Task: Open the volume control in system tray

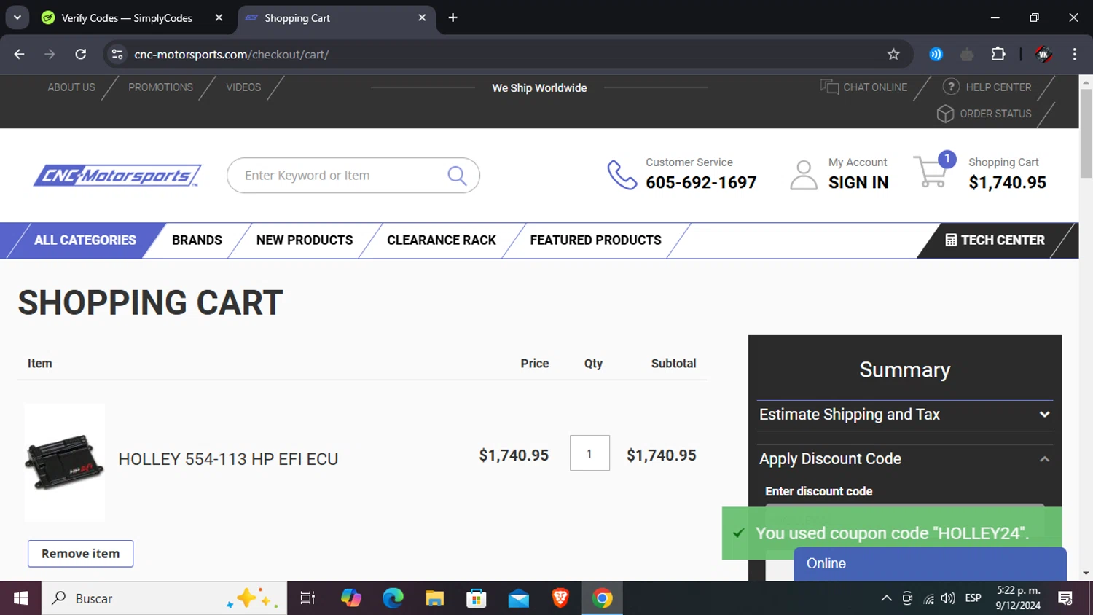Action: [x=948, y=598]
